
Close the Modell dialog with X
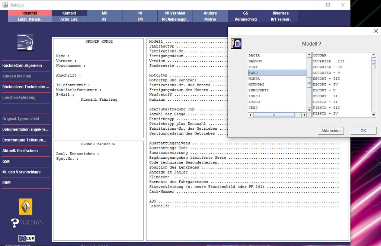pos(376,31)
